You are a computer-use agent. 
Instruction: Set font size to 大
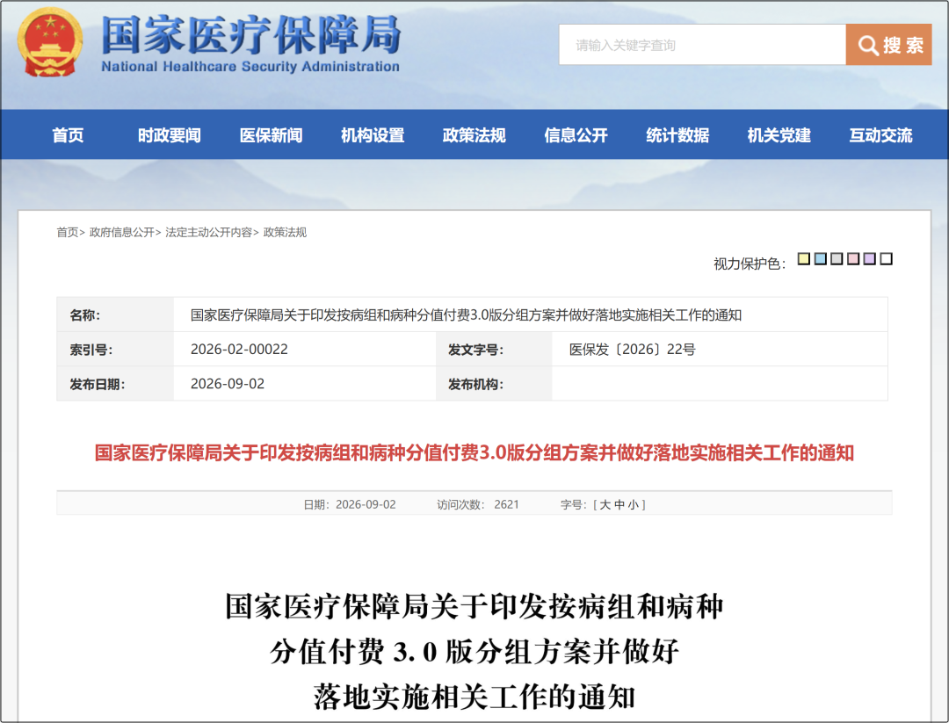605,504
